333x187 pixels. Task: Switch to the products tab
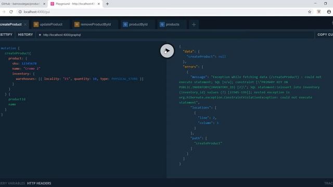coord(172,24)
